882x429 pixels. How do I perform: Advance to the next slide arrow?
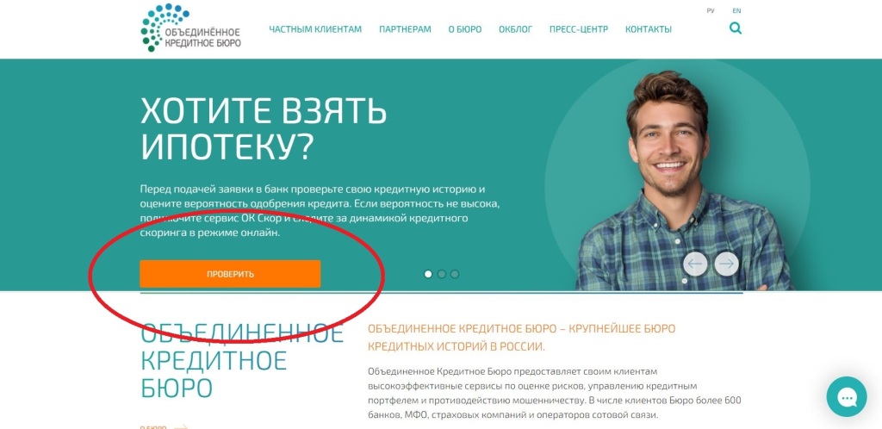[727, 264]
